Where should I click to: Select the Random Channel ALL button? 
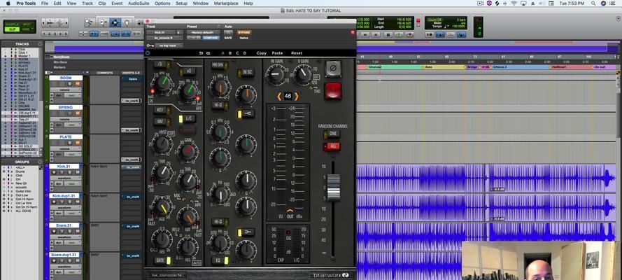[x=332, y=146]
